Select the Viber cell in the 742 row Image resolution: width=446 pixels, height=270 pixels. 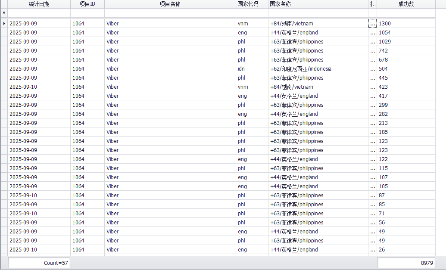pos(170,51)
